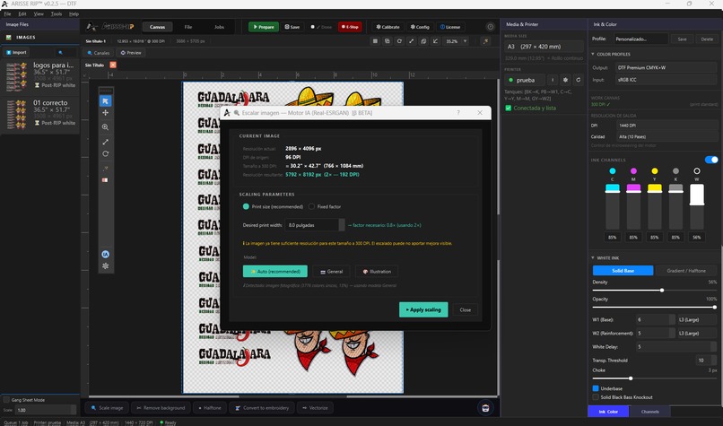The width and height of the screenshot is (723, 426).
Task: Click the help question mark in scaling dialog
Action: click(457, 112)
